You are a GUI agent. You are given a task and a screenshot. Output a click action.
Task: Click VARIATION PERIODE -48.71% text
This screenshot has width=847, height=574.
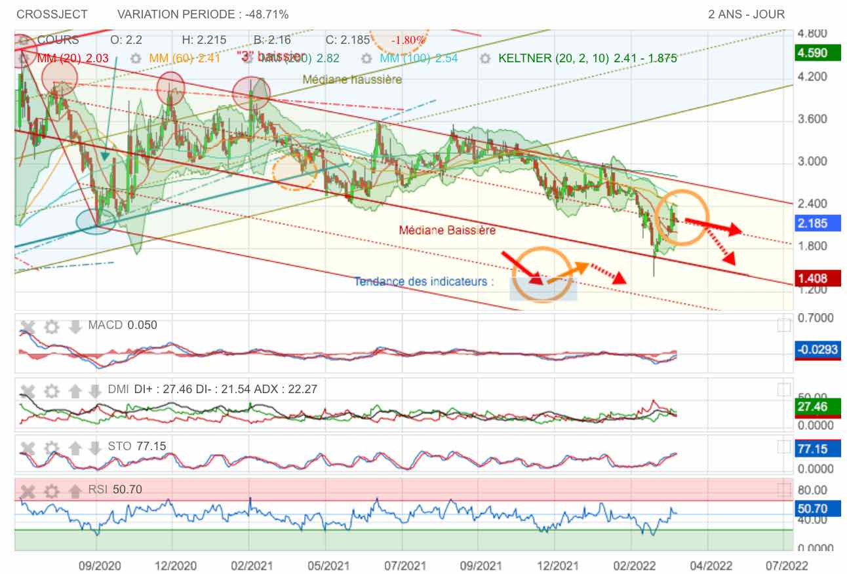coord(203,14)
